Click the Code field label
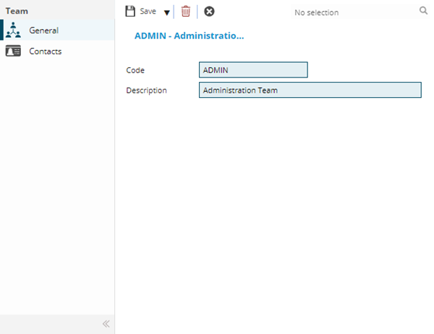 [x=135, y=70]
